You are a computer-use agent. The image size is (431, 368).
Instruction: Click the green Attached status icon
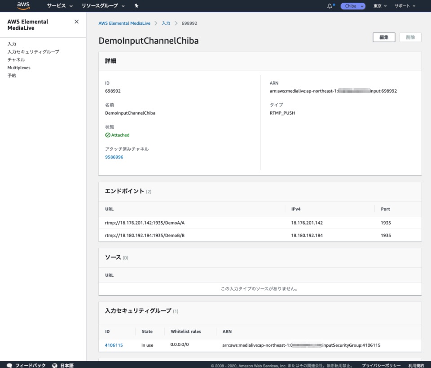pyautogui.click(x=108, y=135)
